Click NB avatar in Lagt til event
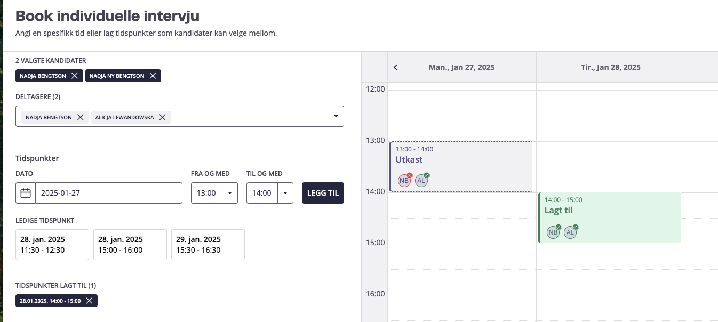 click(553, 232)
